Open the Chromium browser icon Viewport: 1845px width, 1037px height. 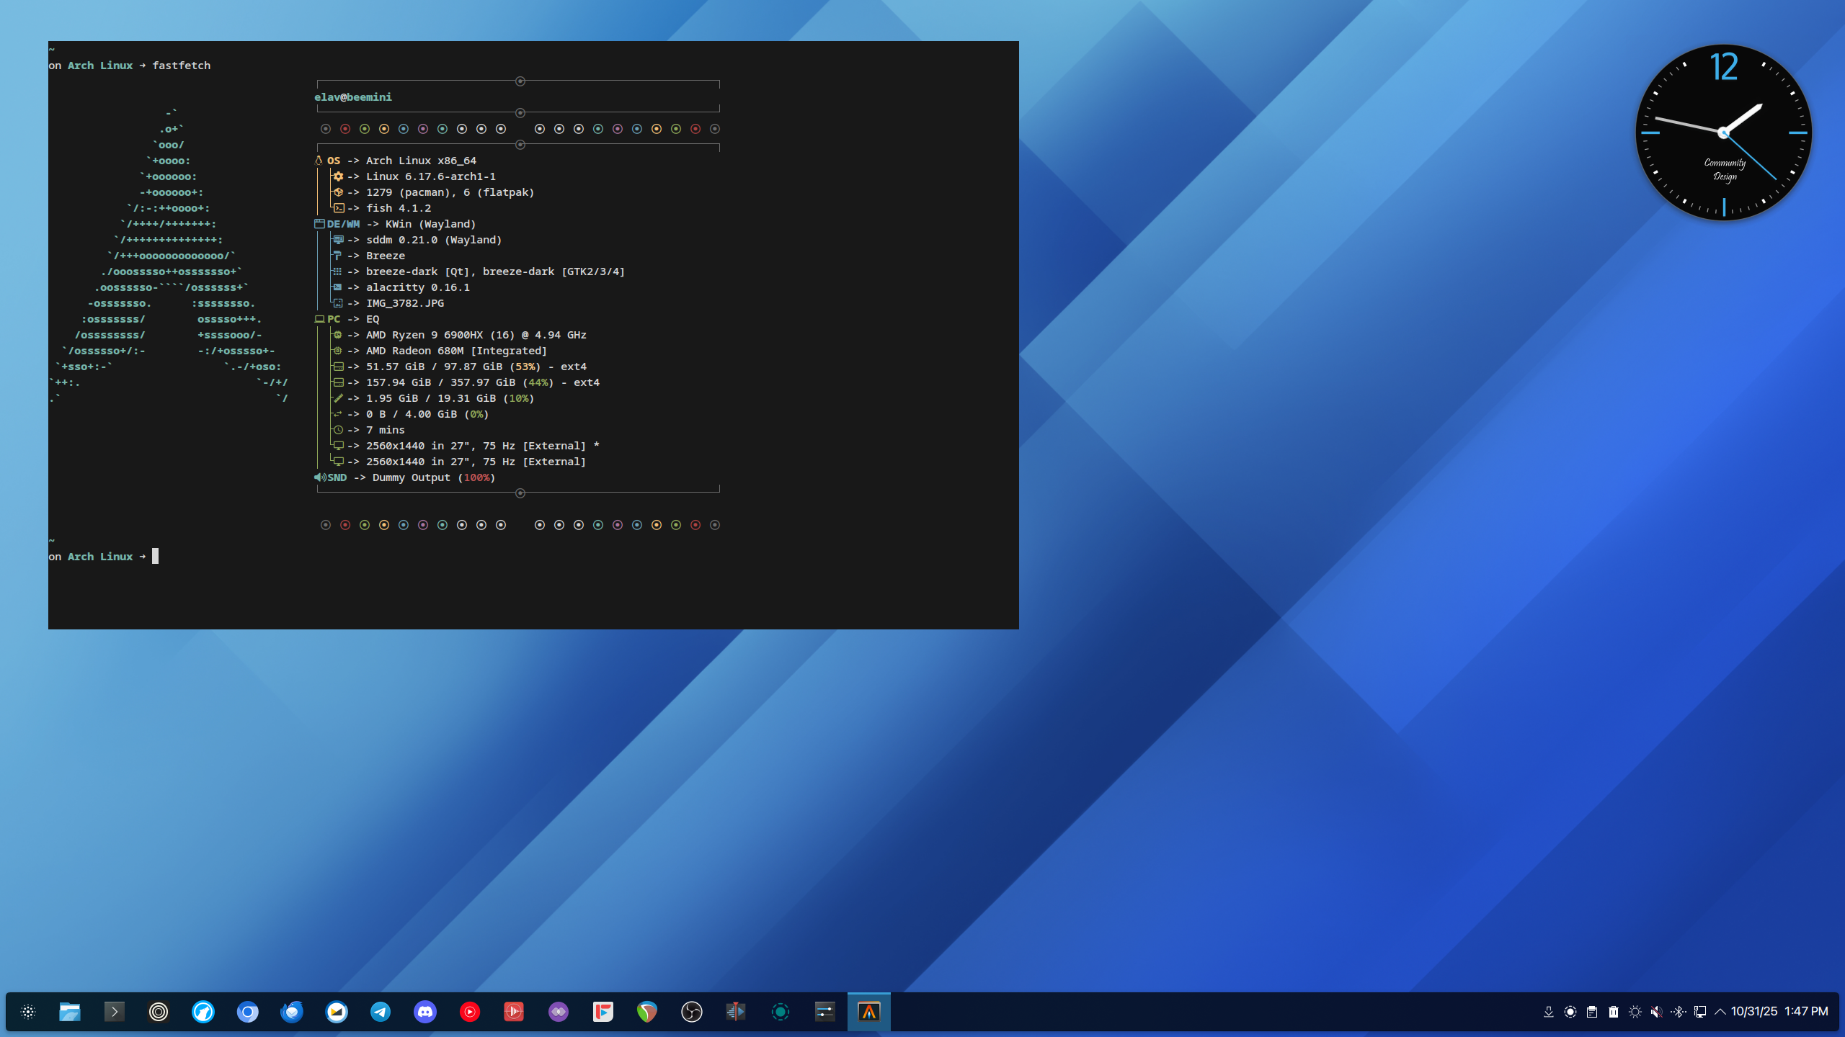(x=247, y=1012)
